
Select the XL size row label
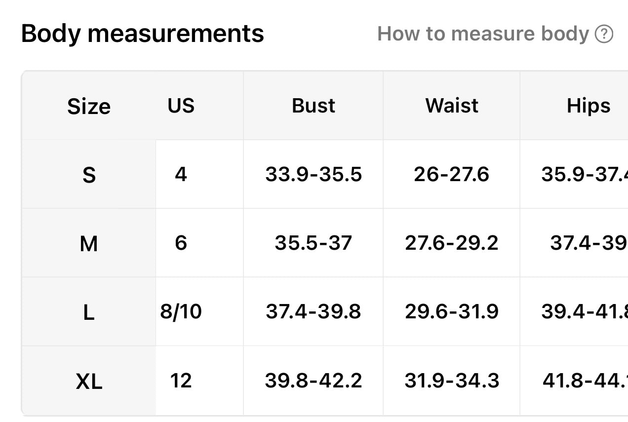point(89,382)
